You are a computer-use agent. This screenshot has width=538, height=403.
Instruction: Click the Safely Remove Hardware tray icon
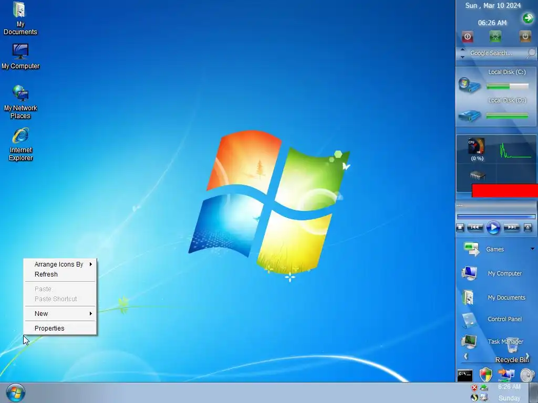click(x=484, y=388)
